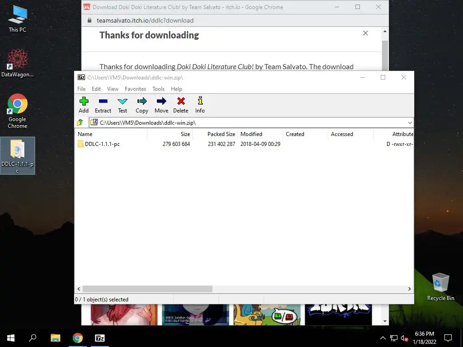Image resolution: width=463 pixels, height=347 pixels.
Task: Click status bar text 0 / 1 object(s) selected
Action: click(x=102, y=299)
